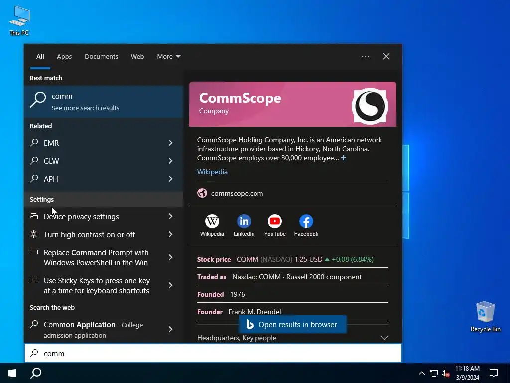Image resolution: width=510 pixels, height=383 pixels.
Task: Select the Common Application web result text
Action: (93, 330)
